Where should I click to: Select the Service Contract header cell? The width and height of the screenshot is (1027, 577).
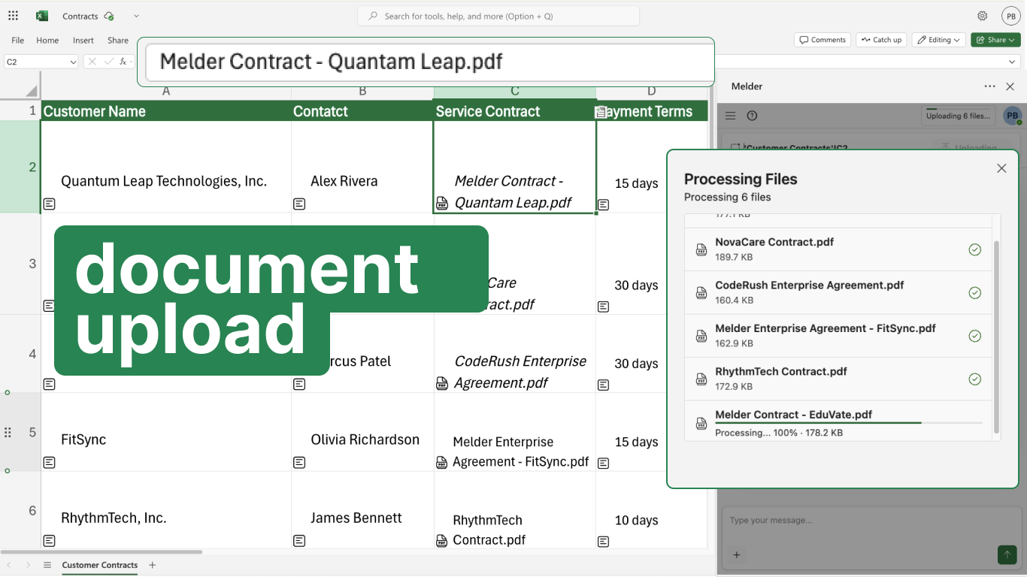515,111
